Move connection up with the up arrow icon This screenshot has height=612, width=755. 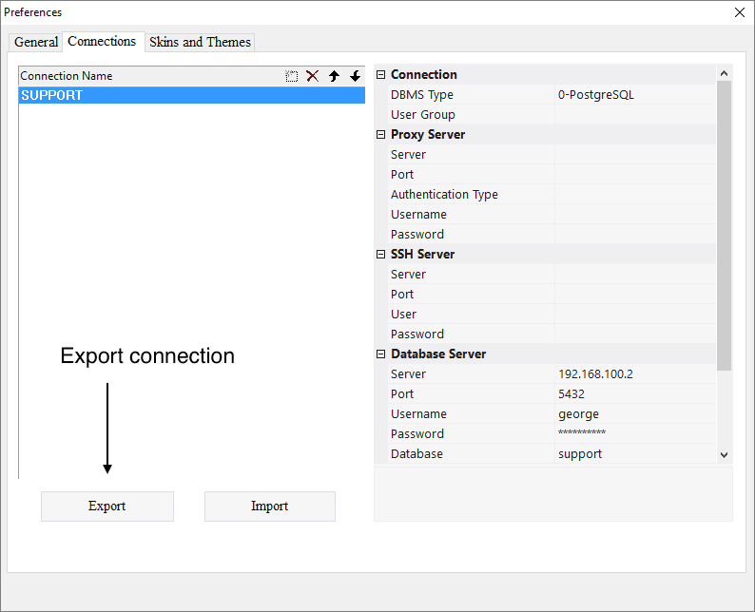pyautogui.click(x=334, y=76)
